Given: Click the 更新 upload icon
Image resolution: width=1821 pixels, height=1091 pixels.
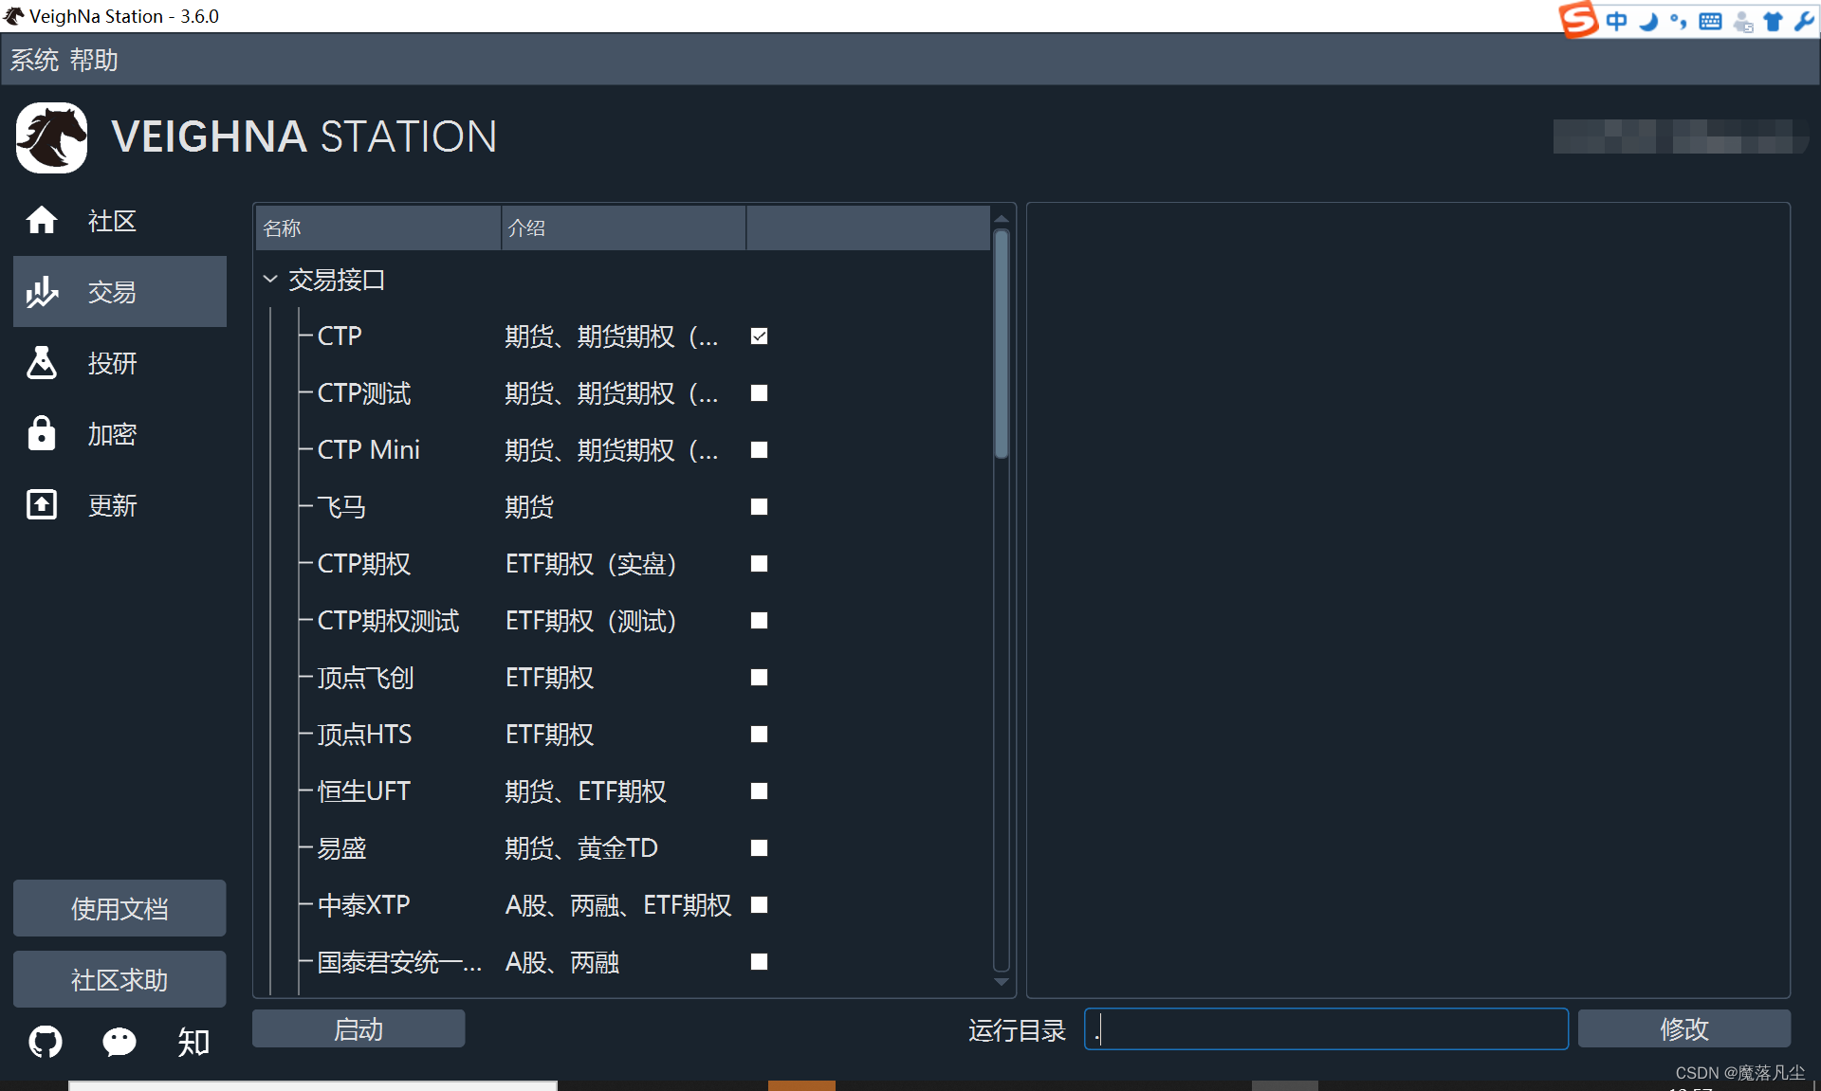Looking at the screenshot, I should [42, 504].
